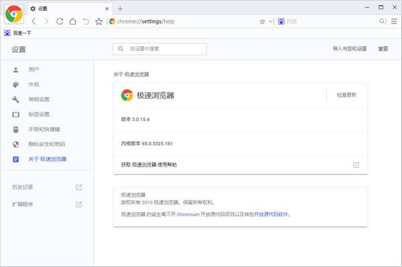Click the undo closed tab icon
The width and height of the screenshot is (402, 267).
pyautogui.click(x=86, y=21)
